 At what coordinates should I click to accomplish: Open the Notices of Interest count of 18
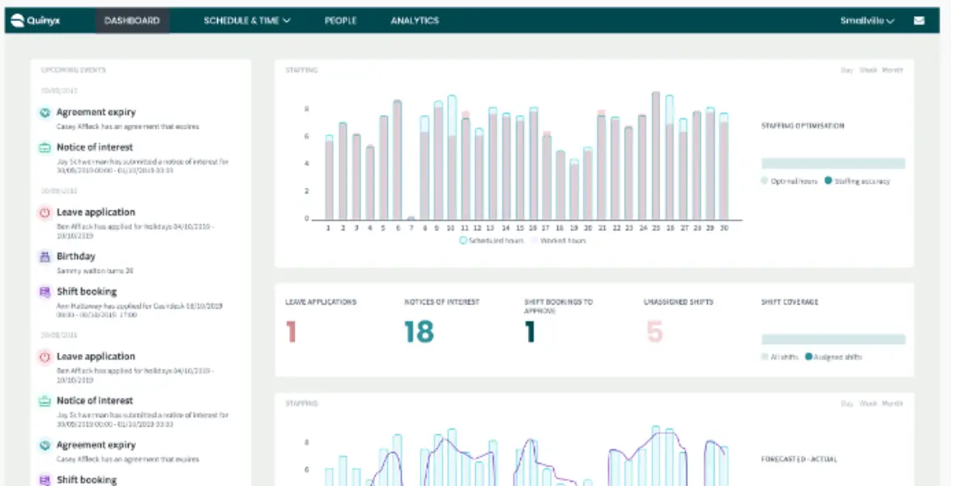tap(420, 332)
